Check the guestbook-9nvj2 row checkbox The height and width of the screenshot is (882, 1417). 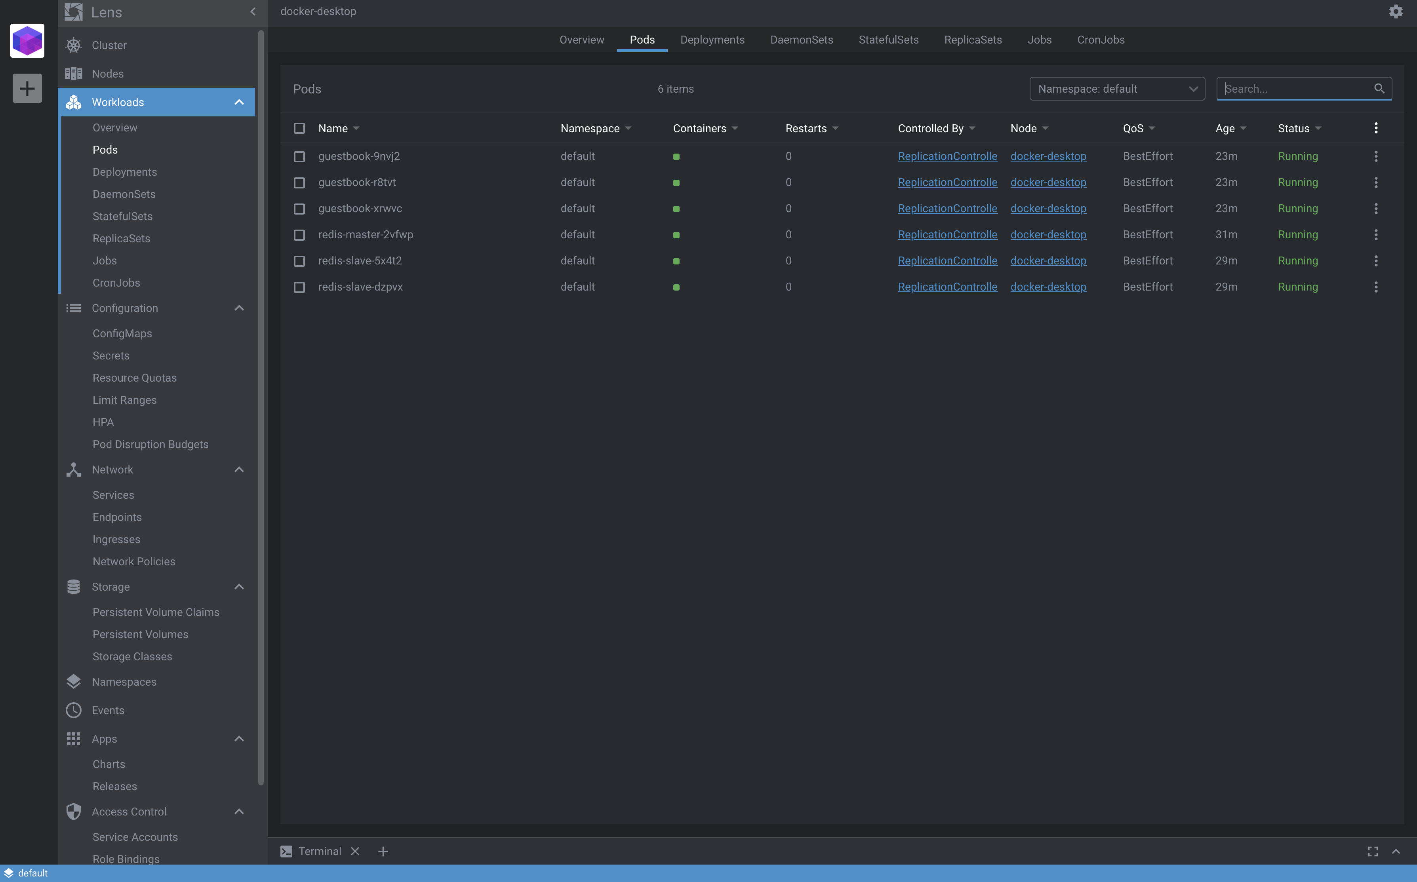(x=299, y=156)
